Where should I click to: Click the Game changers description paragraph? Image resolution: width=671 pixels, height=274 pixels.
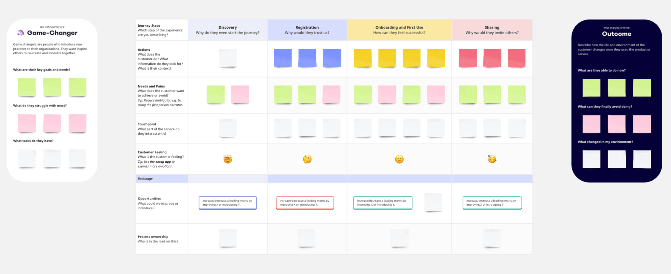(50, 49)
